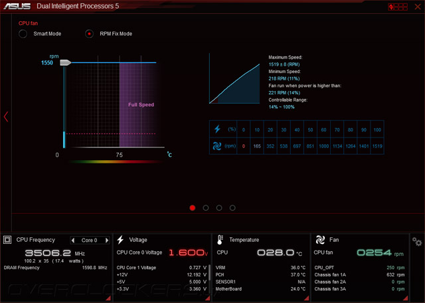Click the MotherBoard temperature row
The width and height of the screenshot is (425, 303).
point(260,289)
